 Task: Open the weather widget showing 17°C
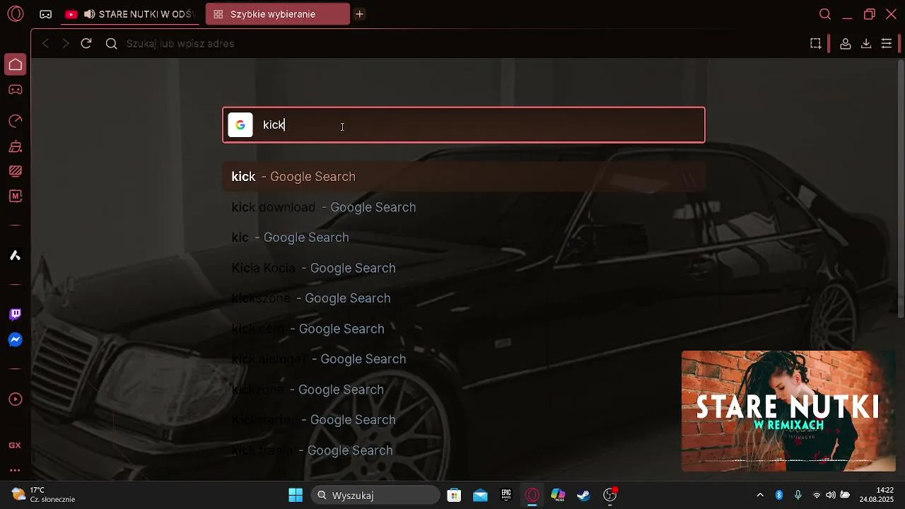44,495
